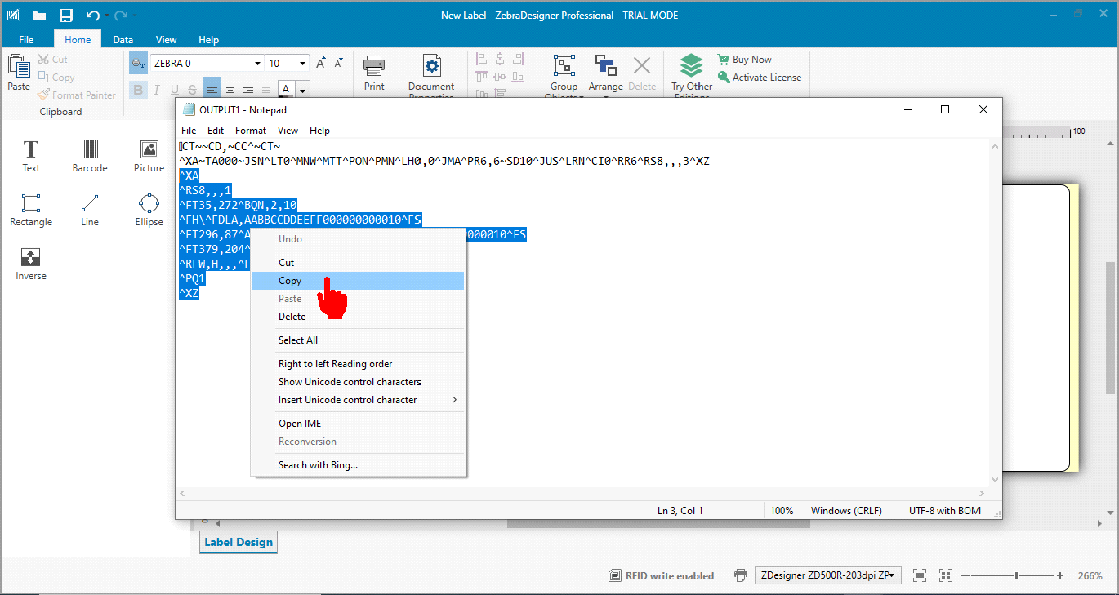Click Activate License button
The height and width of the screenshot is (595, 1119).
tap(766, 78)
